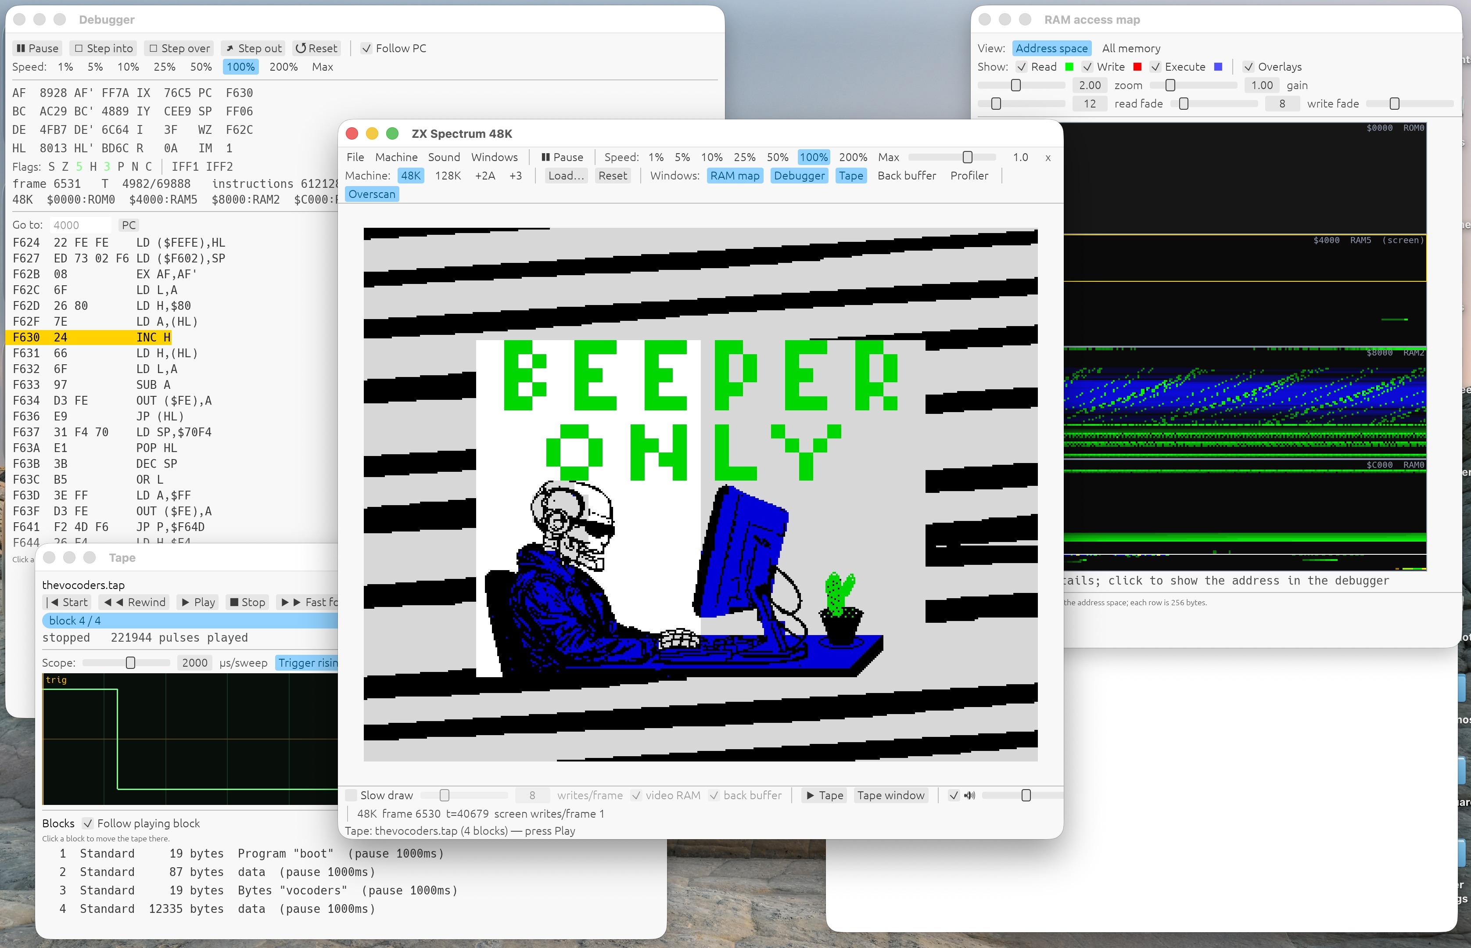Adjust the volume slider beside the speaker
This screenshot has width=1471, height=948.
(x=1022, y=795)
